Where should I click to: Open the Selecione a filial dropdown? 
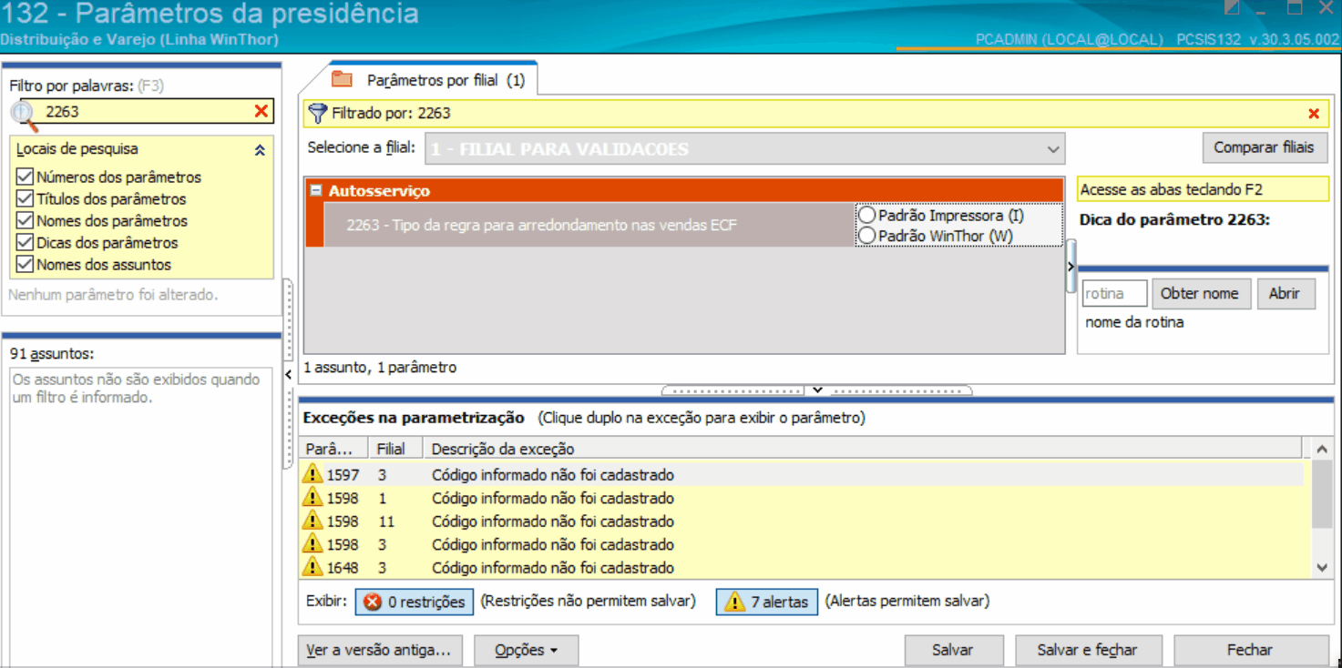(1053, 149)
